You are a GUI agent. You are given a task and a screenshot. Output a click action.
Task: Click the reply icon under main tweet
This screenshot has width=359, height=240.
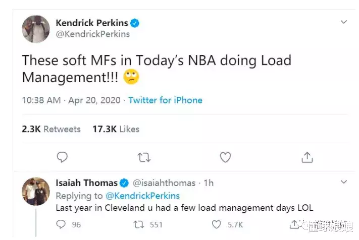[x=62, y=158]
